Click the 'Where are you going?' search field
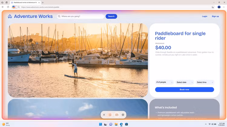Image resolution: width=227 pixels, height=127 pixels. [82, 16]
